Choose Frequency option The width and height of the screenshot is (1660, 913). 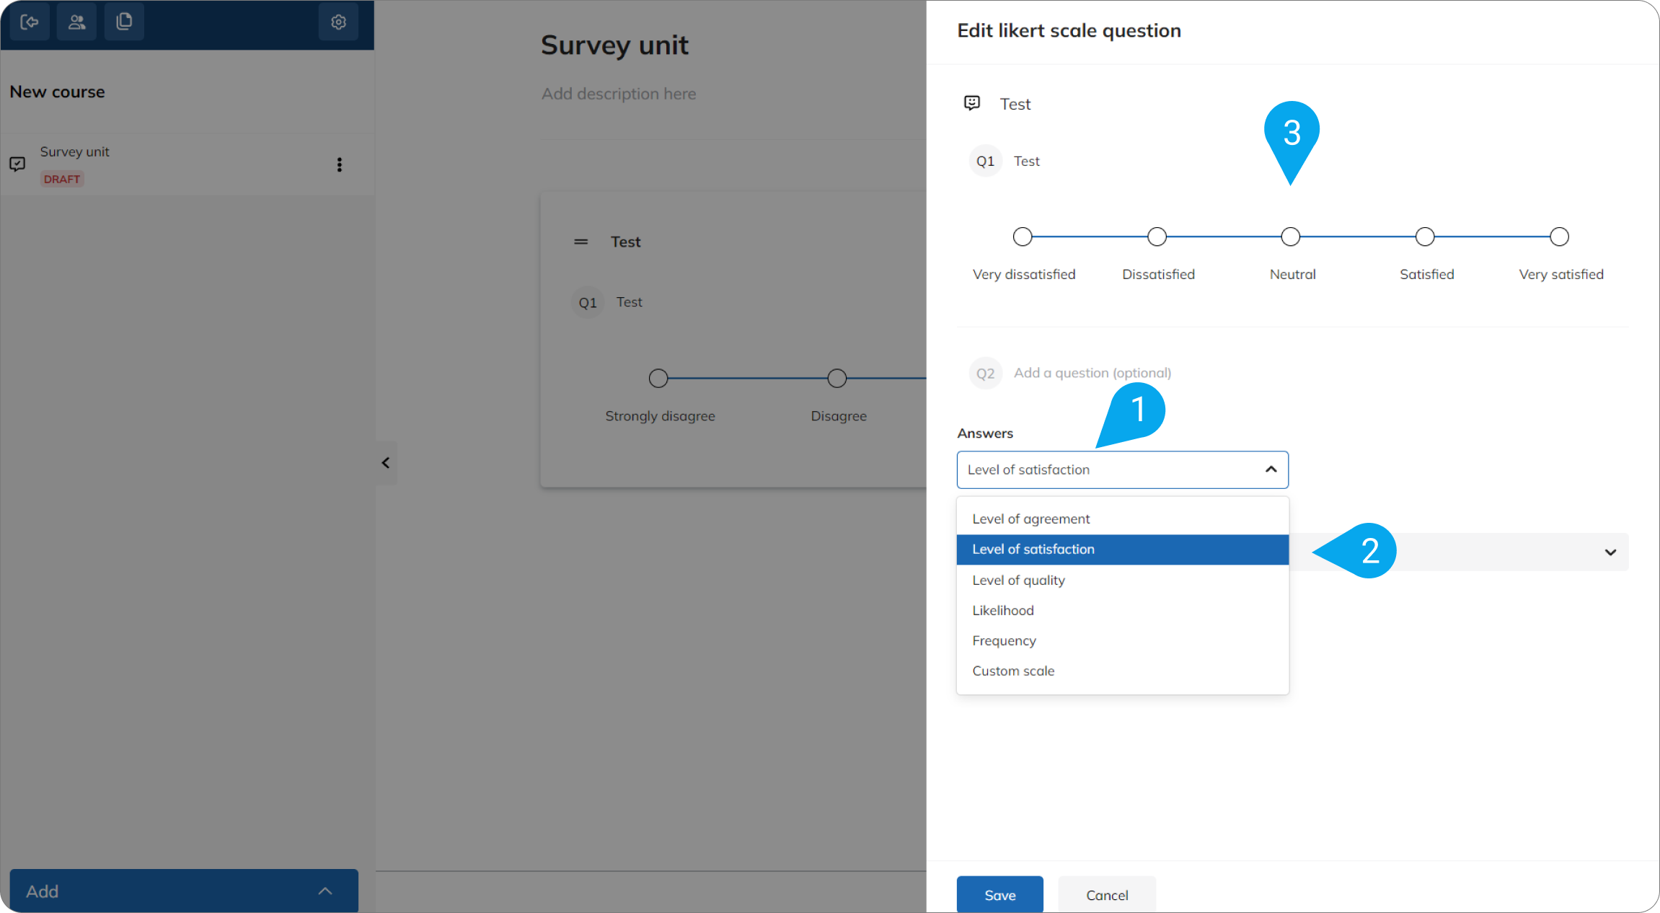pyautogui.click(x=1122, y=641)
